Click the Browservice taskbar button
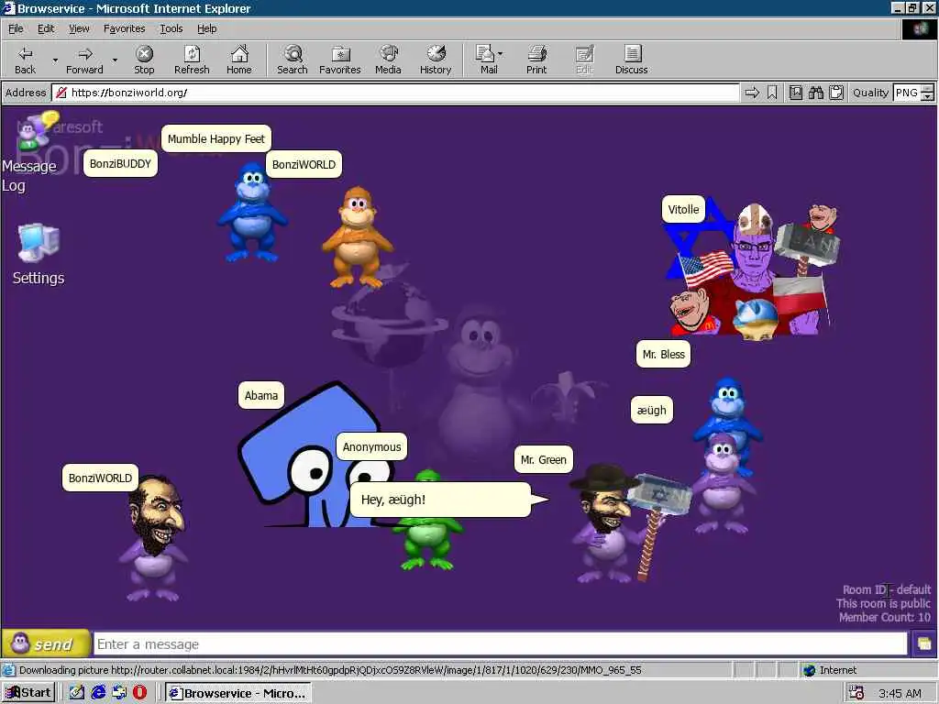 (238, 693)
